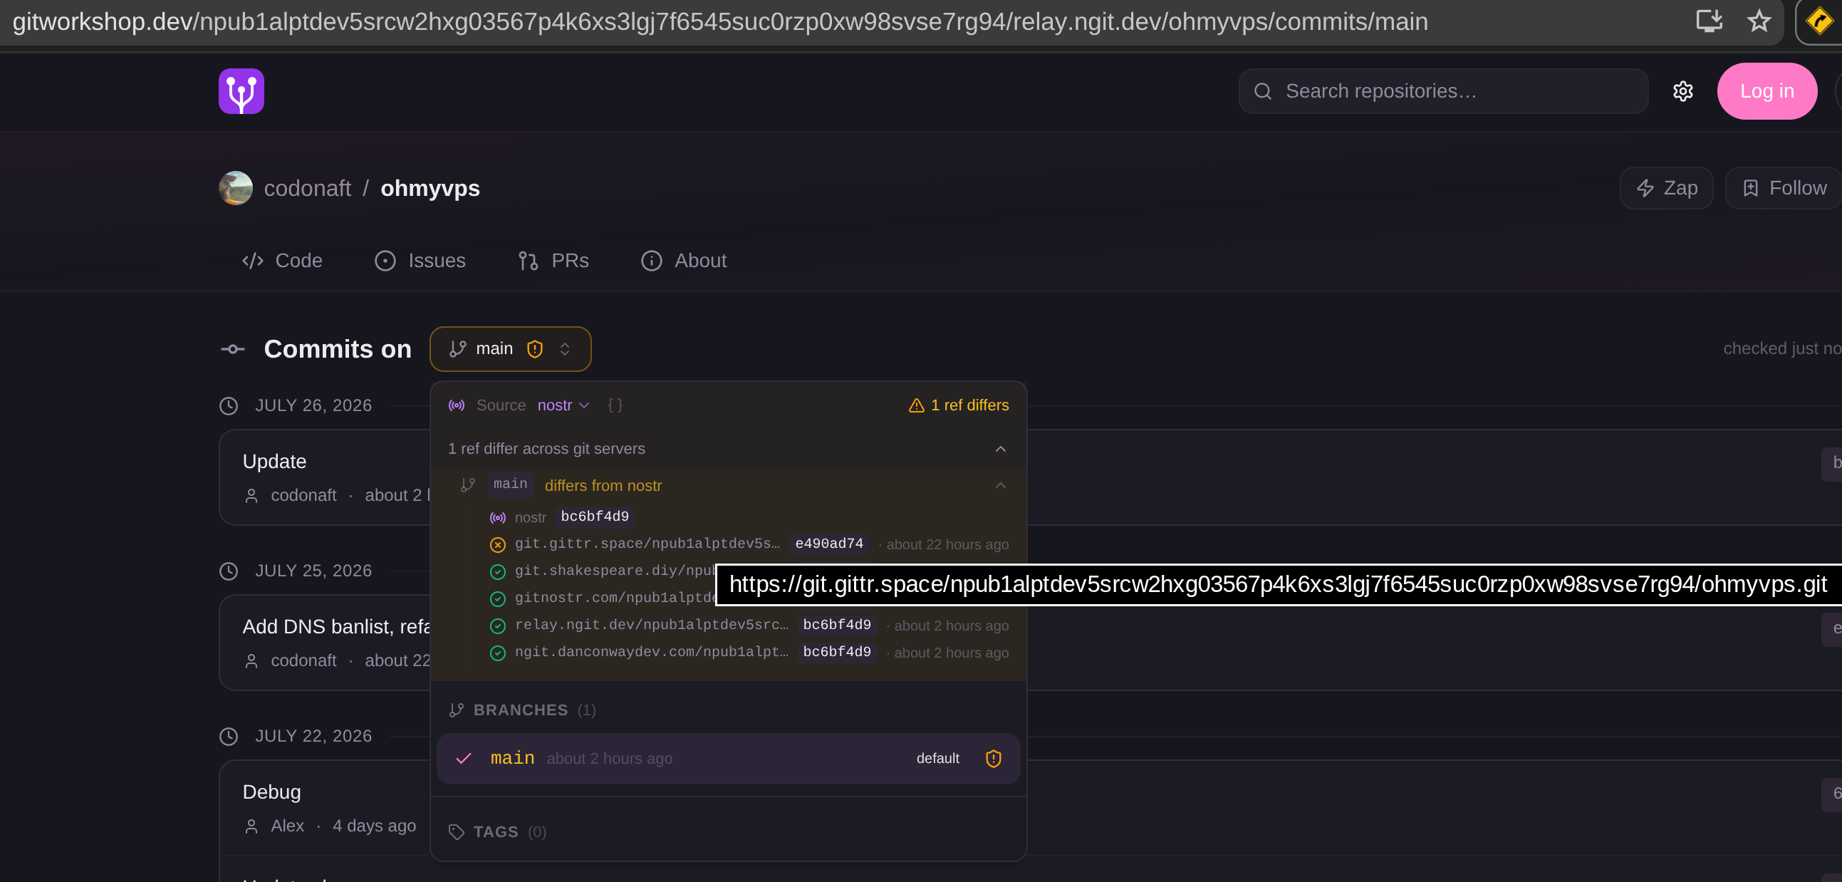Click the green check icon for gitnostr.com
Viewport: 1842px width, 882px height.
point(498,598)
